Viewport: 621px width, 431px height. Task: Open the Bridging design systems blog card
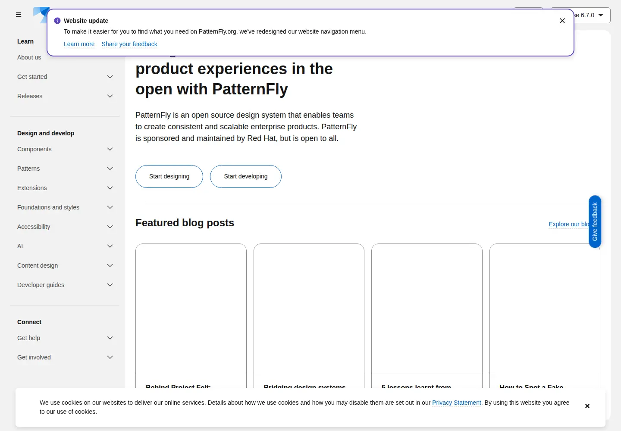[309, 315]
